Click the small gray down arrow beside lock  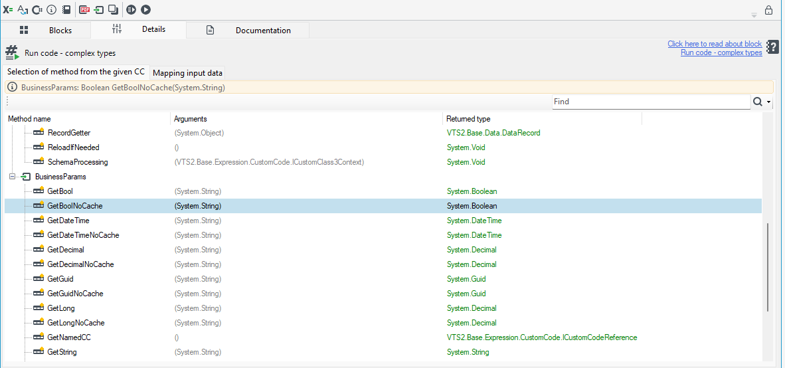tap(754, 15)
